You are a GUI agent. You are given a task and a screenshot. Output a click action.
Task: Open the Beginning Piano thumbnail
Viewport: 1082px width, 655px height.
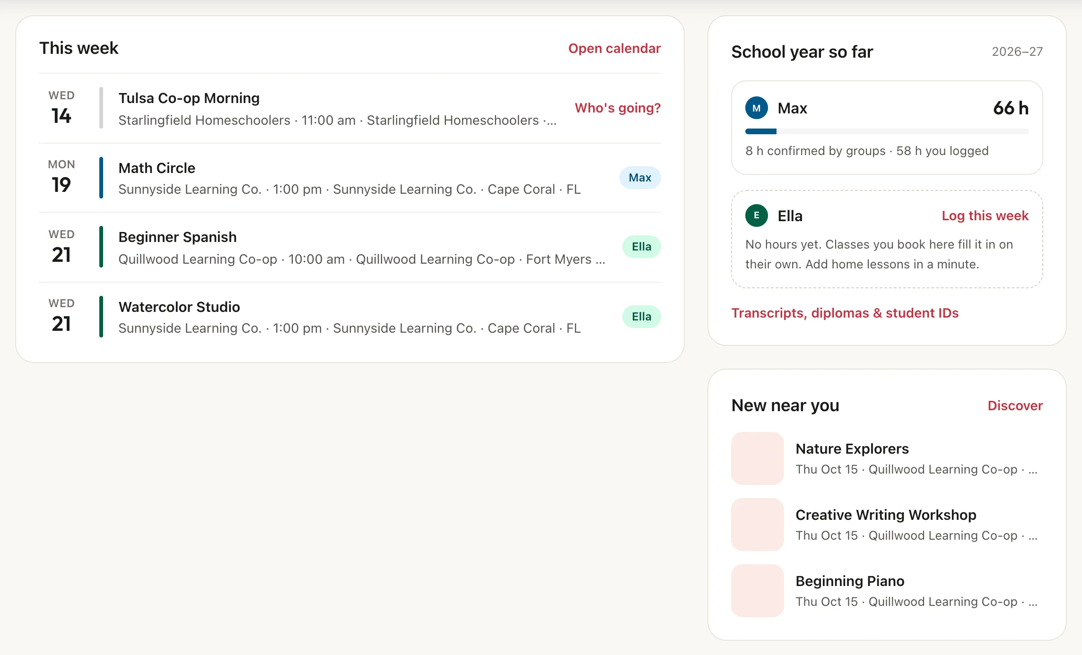[x=757, y=590]
